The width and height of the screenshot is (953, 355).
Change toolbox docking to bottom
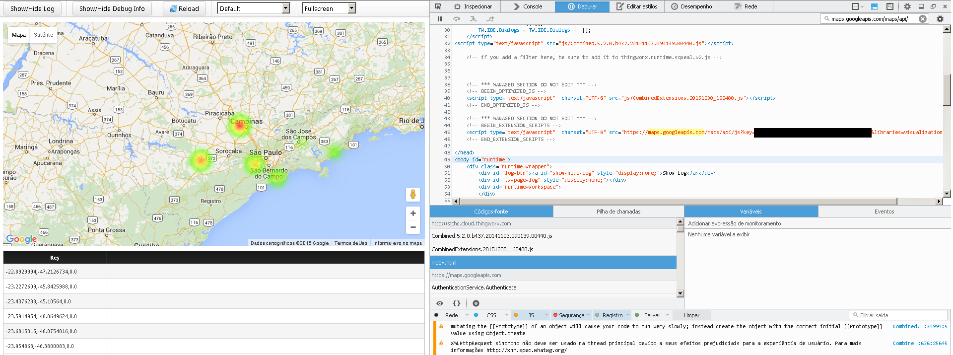[x=921, y=6]
